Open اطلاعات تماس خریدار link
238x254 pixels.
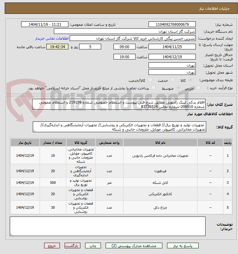coord(52,38)
